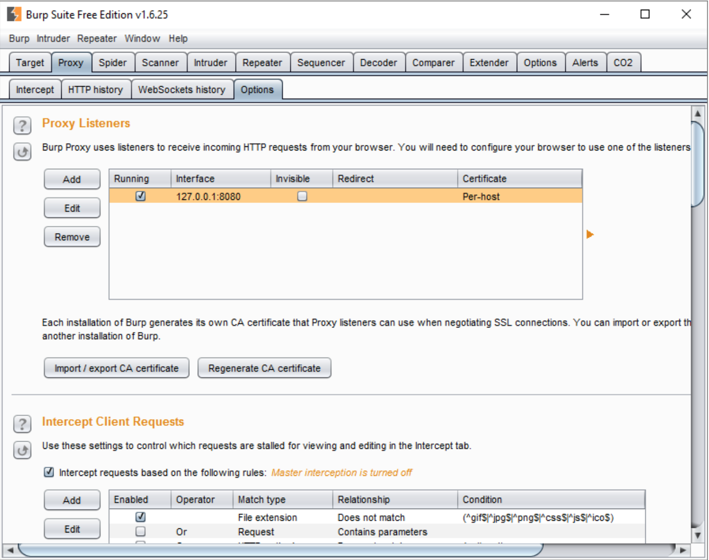Add a new proxy listener
This screenshot has width=709, height=560.
coord(72,180)
